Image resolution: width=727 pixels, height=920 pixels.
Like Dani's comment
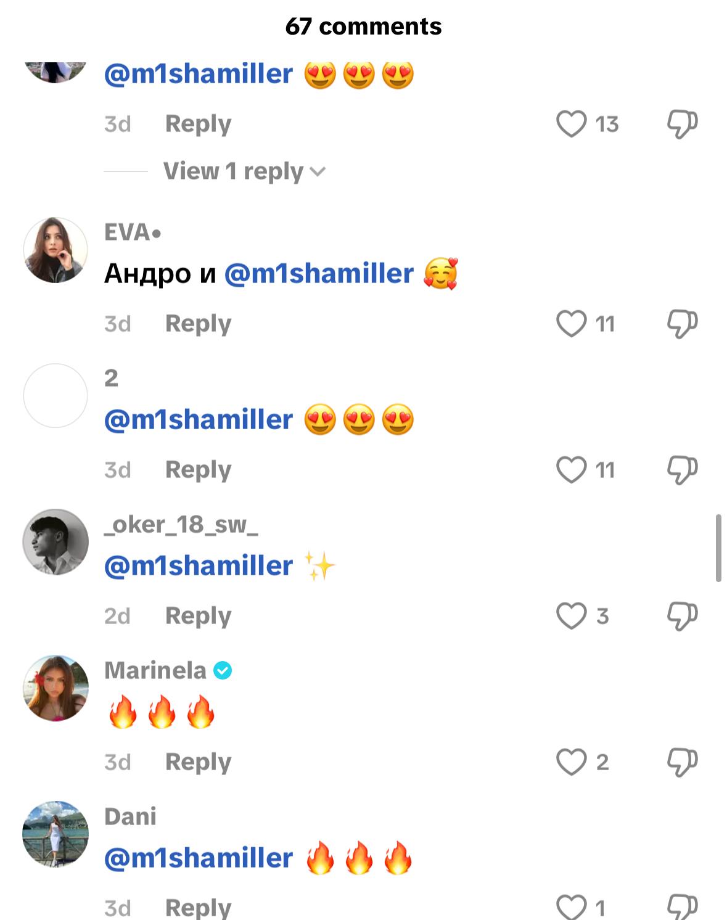click(x=571, y=907)
